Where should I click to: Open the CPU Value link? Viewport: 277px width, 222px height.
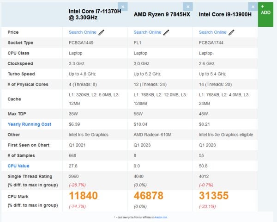coord(18,166)
